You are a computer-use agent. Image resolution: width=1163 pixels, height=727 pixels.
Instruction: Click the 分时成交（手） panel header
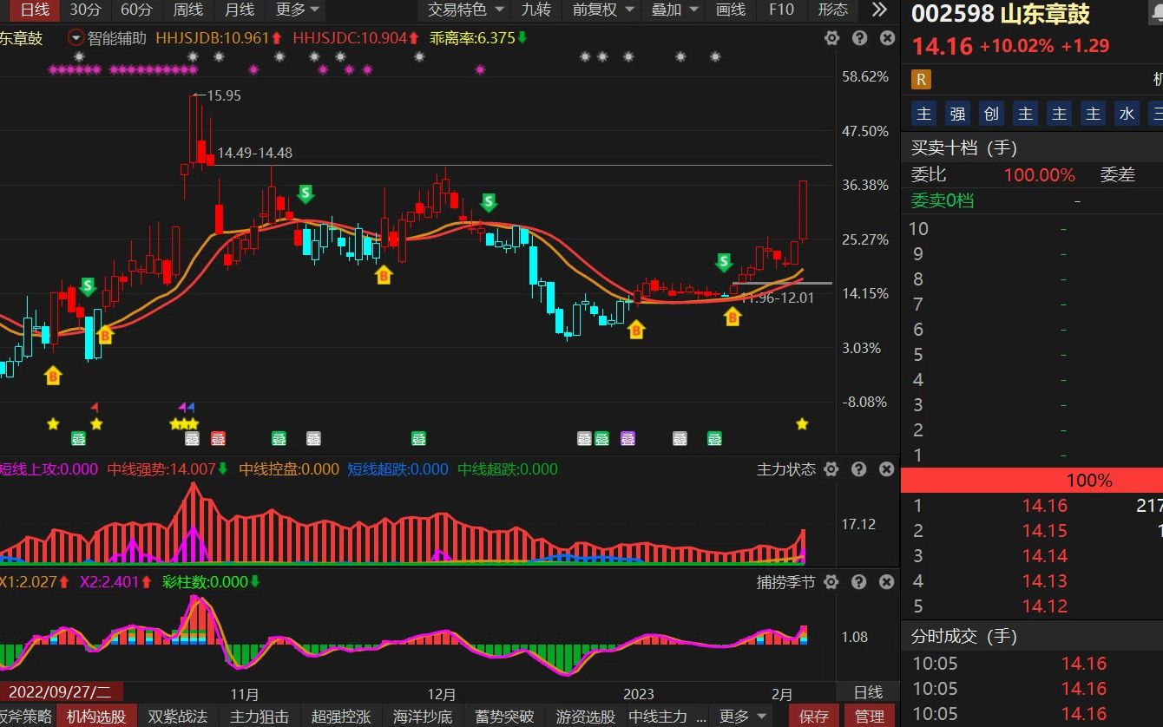pyautogui.click(x=1032, y=636)
